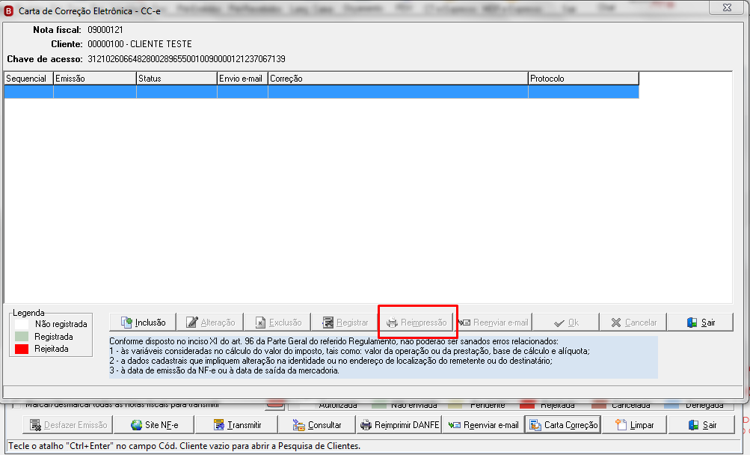The width and height of the screenshot is (750, 455).
Task: Click the Exclusão document icon
Action: [x=260, y=323]
